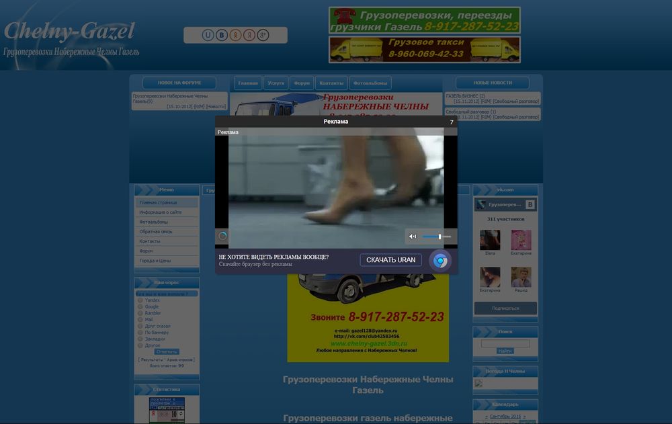Open 'Грузовое такси' yellow truck banner
The width and height of the screenshot is (672, 424).
pos(424,50)
